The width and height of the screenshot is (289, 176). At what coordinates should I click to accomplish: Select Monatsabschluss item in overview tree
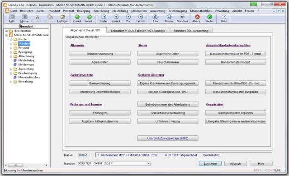coord(29,77)
